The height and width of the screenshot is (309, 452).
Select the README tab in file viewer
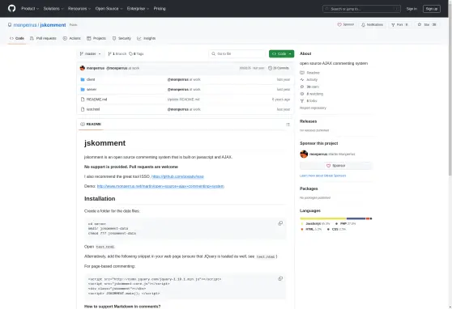tap(91, 124)
